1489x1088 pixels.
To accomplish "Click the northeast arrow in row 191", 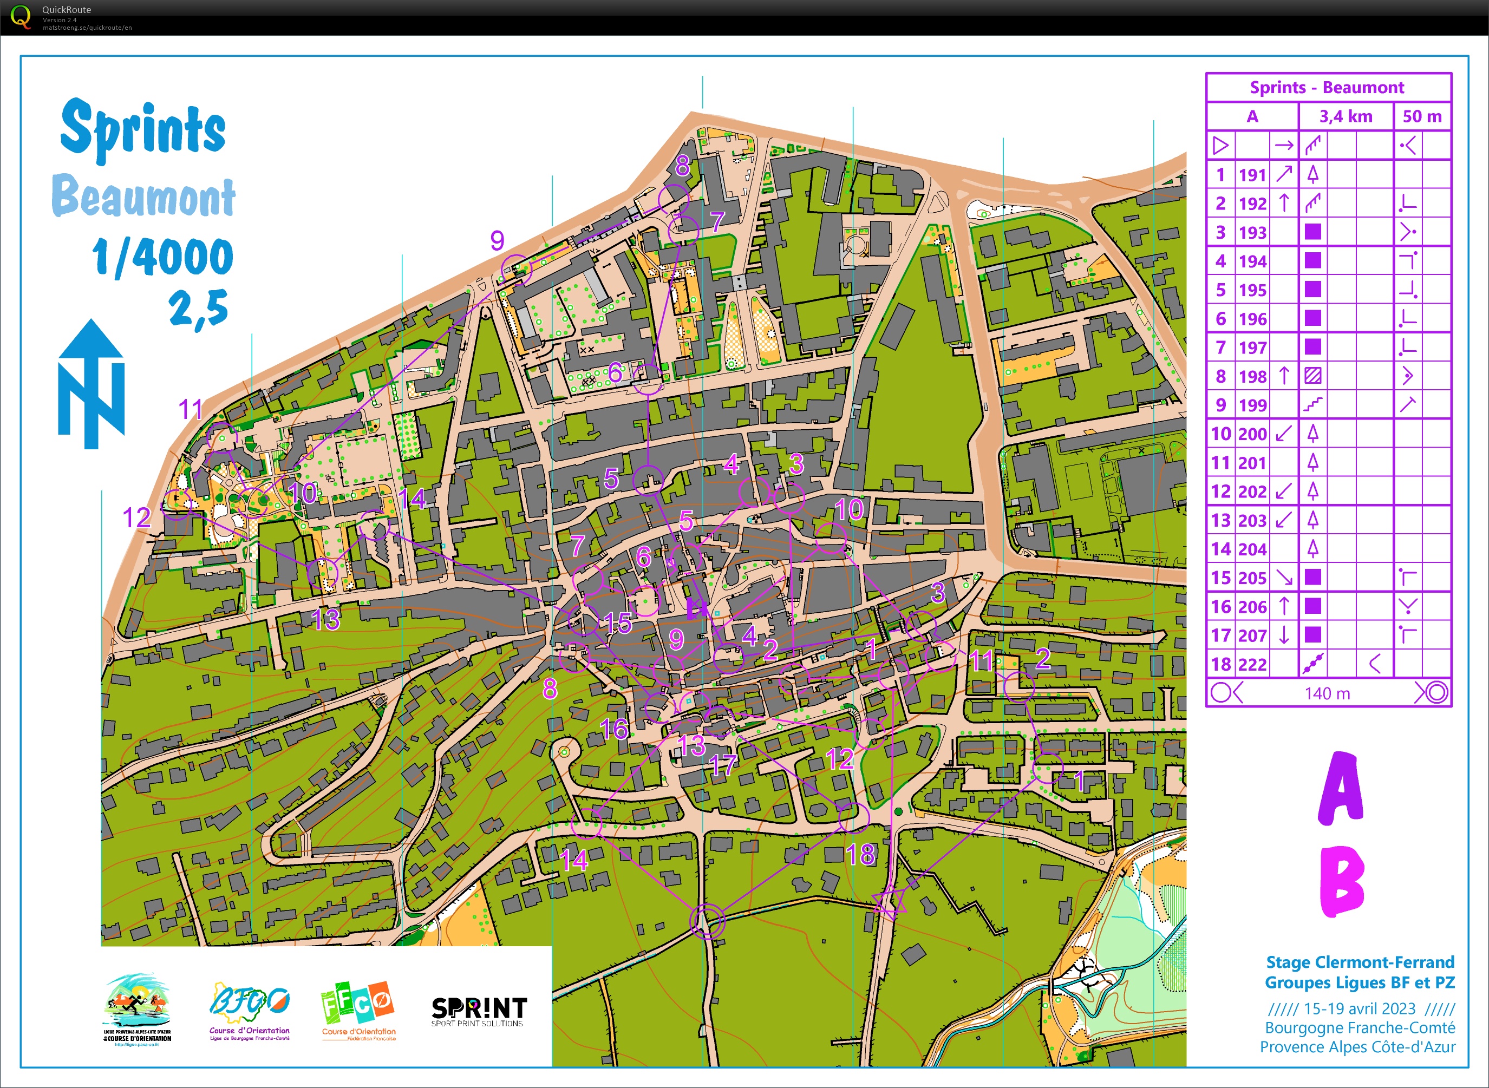I will click(x=1284, y=174).
